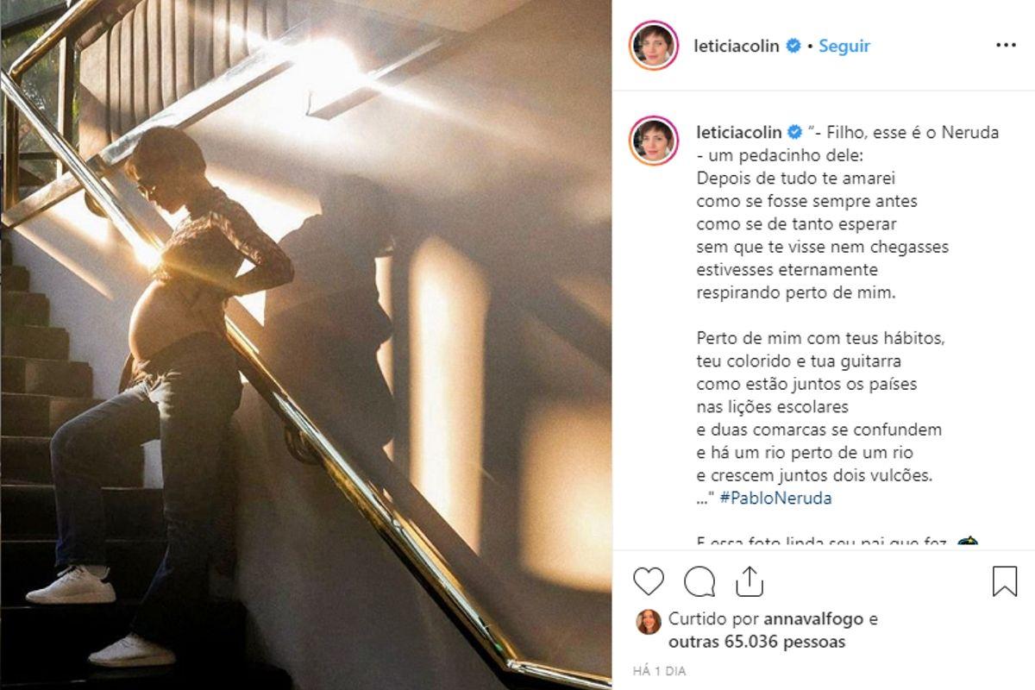Image resolution: width=1035 pixels, height=690 pixels.
Task: View the list of outras 65.036 pessoas
Action: 756,642
